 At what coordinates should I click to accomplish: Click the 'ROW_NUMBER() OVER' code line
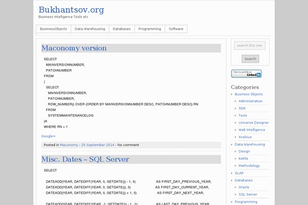click(123, 105)
